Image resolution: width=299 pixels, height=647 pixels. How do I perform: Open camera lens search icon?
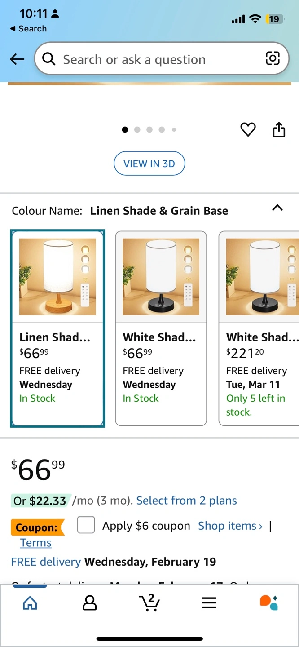pos(273,58)
